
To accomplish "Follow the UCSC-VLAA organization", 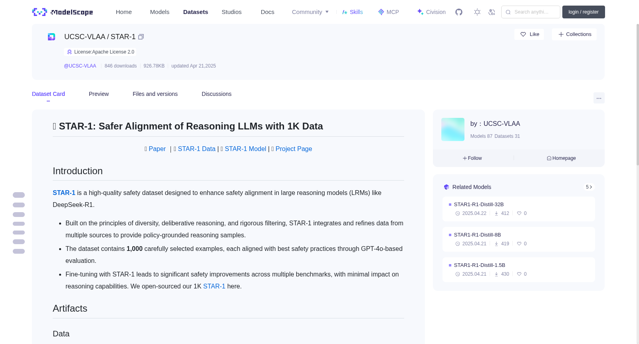I will (472, 158).
